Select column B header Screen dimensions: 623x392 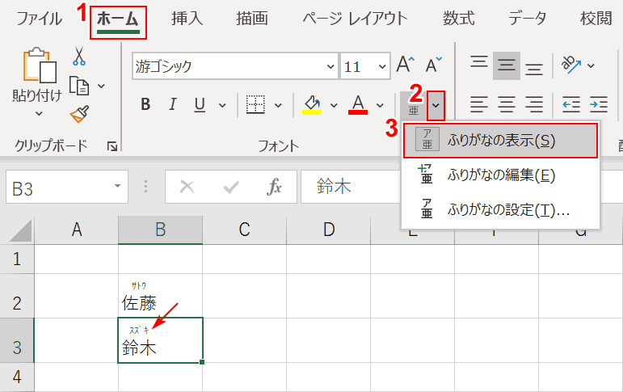(160, 230)
